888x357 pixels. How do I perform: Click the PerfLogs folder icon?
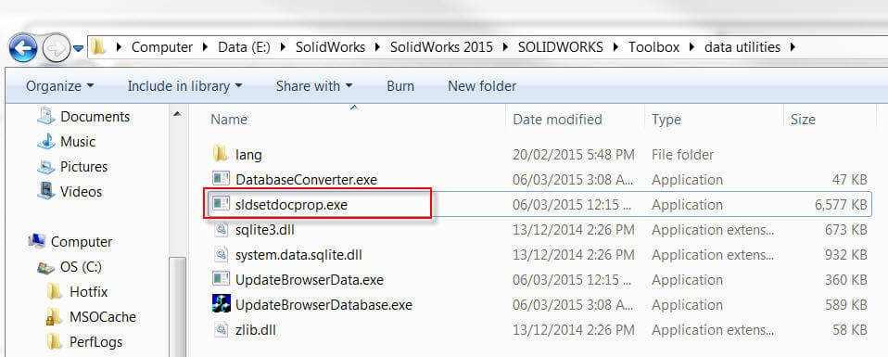coord(55,341)
